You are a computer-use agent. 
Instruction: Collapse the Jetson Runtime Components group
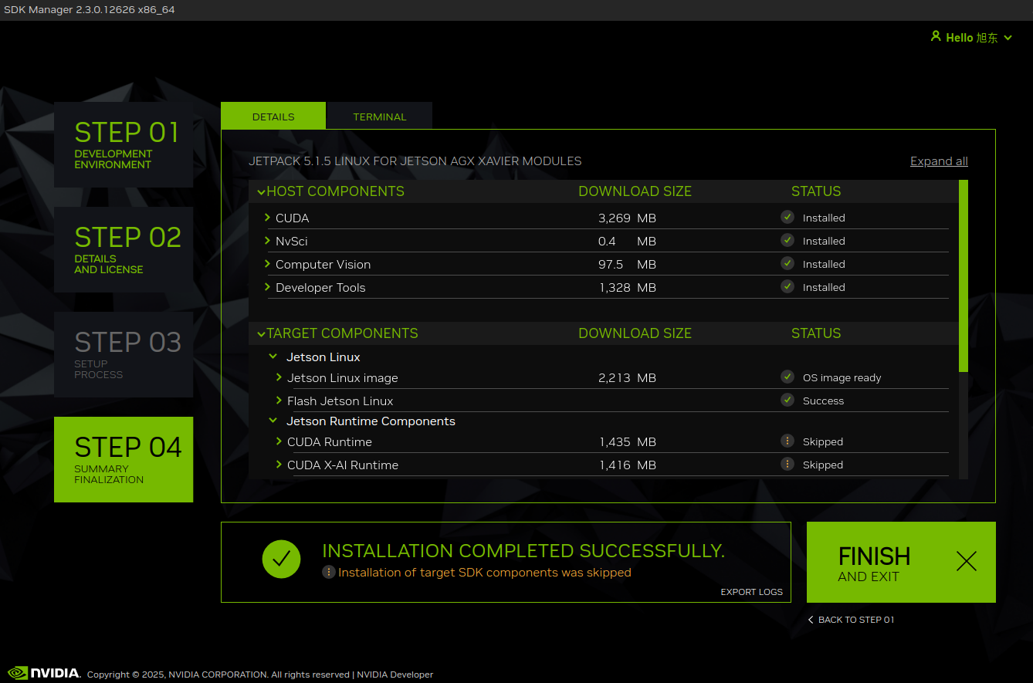coord(273,421)
